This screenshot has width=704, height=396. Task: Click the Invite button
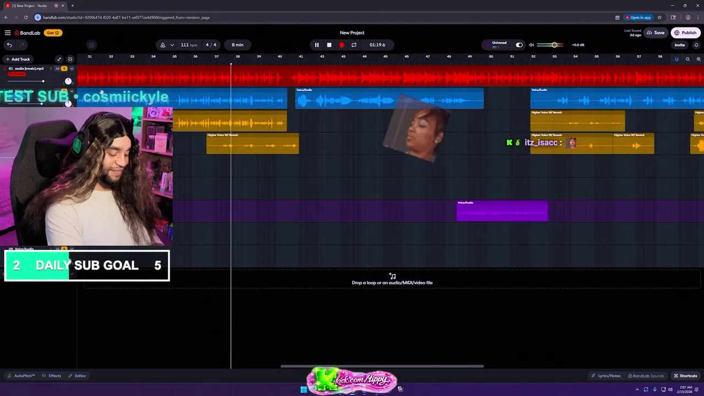point(680,45)
